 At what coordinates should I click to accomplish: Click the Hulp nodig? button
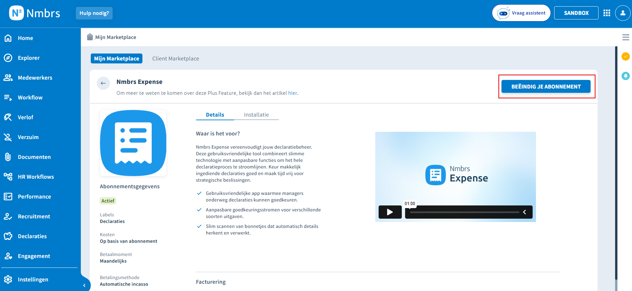coord(94,13)
